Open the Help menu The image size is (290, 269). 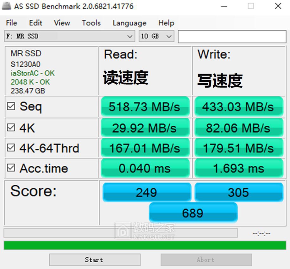coord(166,23)
